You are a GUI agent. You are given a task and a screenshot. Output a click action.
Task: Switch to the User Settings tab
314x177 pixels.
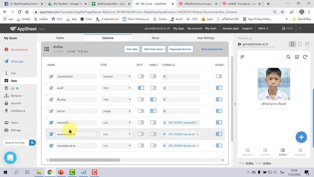tap(206, 38)
